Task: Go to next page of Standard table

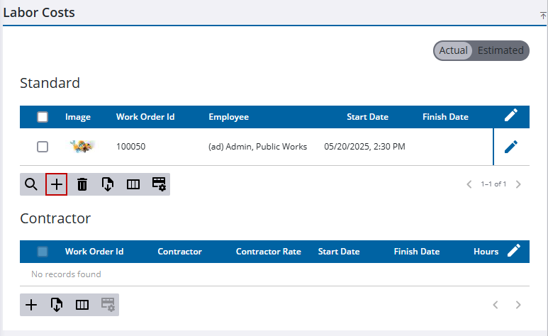Action: [518, 184]
